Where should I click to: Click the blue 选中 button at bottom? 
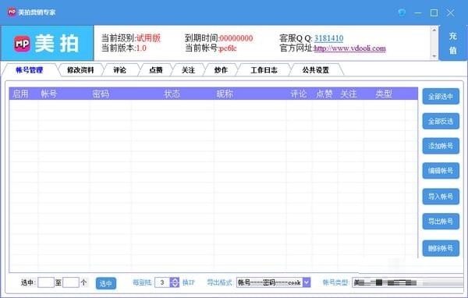105,283
